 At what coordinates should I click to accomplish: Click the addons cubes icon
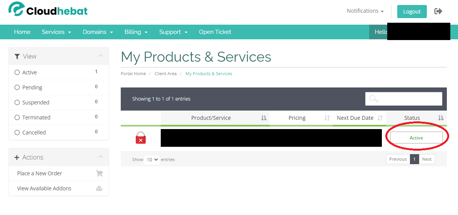pos(99,188)
